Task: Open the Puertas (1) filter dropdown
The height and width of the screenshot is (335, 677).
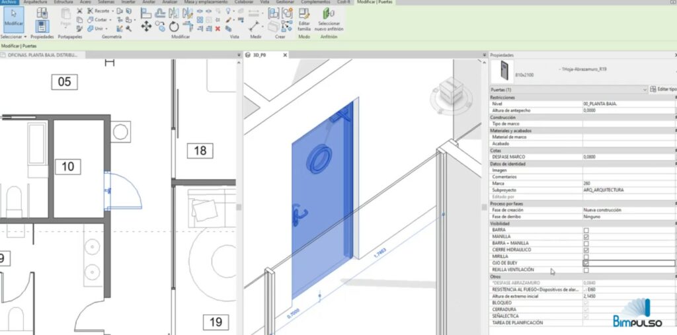Action: click(645, 89)
